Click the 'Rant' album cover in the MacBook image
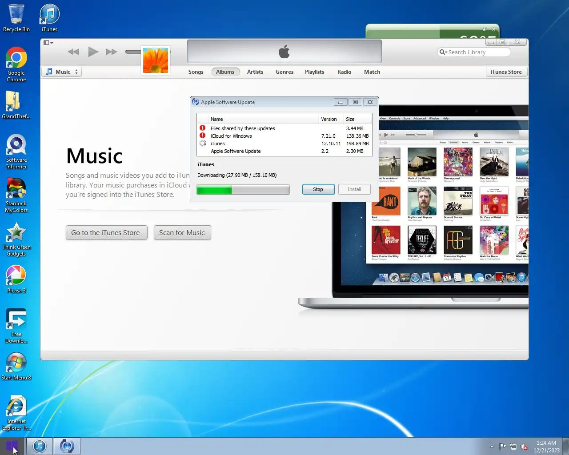Viewport: 569px width, 455px height. pos(386,201)
